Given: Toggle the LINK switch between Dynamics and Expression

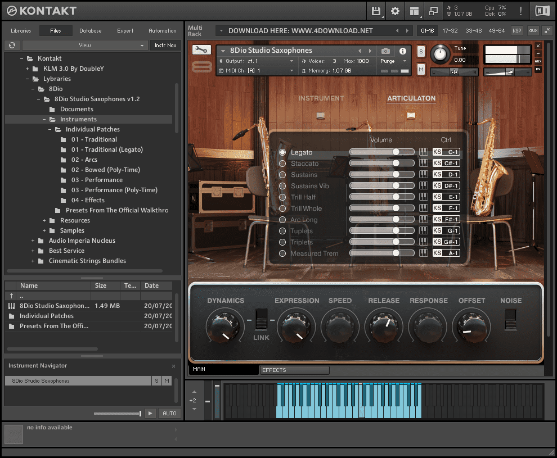Looking at the screenshot, I should pyautogui.click(x=262, y=319).
